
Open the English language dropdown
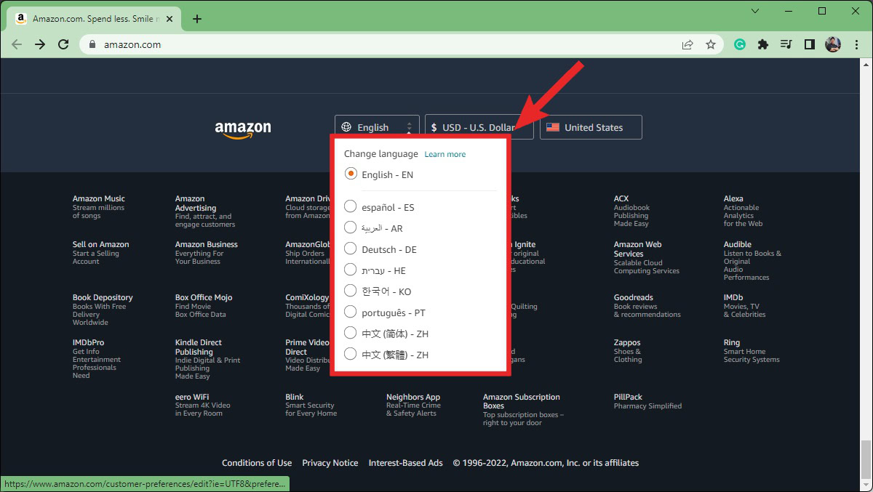pyautogui.click(x=377, y=127)
